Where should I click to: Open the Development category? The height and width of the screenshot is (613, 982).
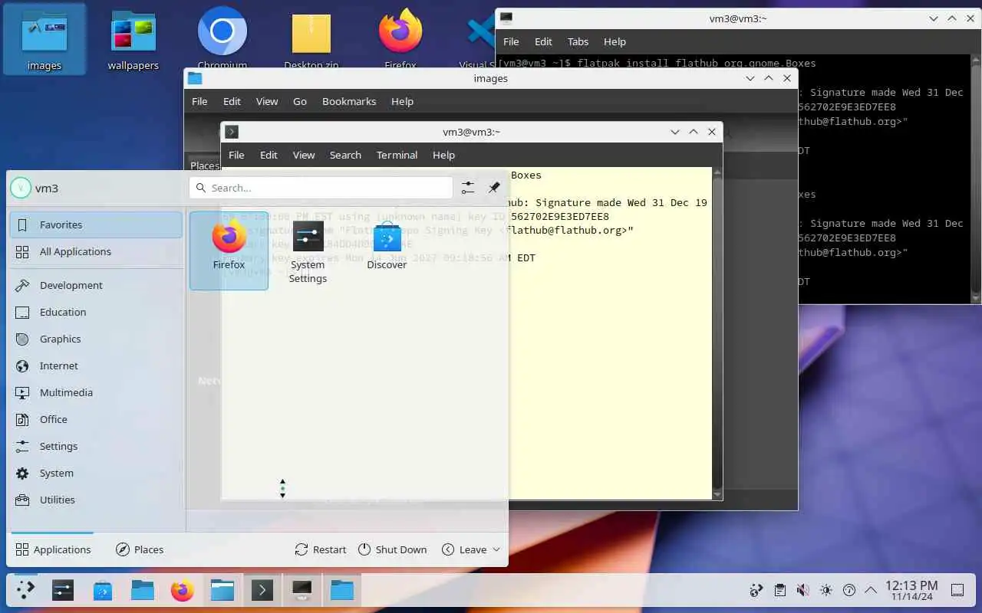pos(96,285)
